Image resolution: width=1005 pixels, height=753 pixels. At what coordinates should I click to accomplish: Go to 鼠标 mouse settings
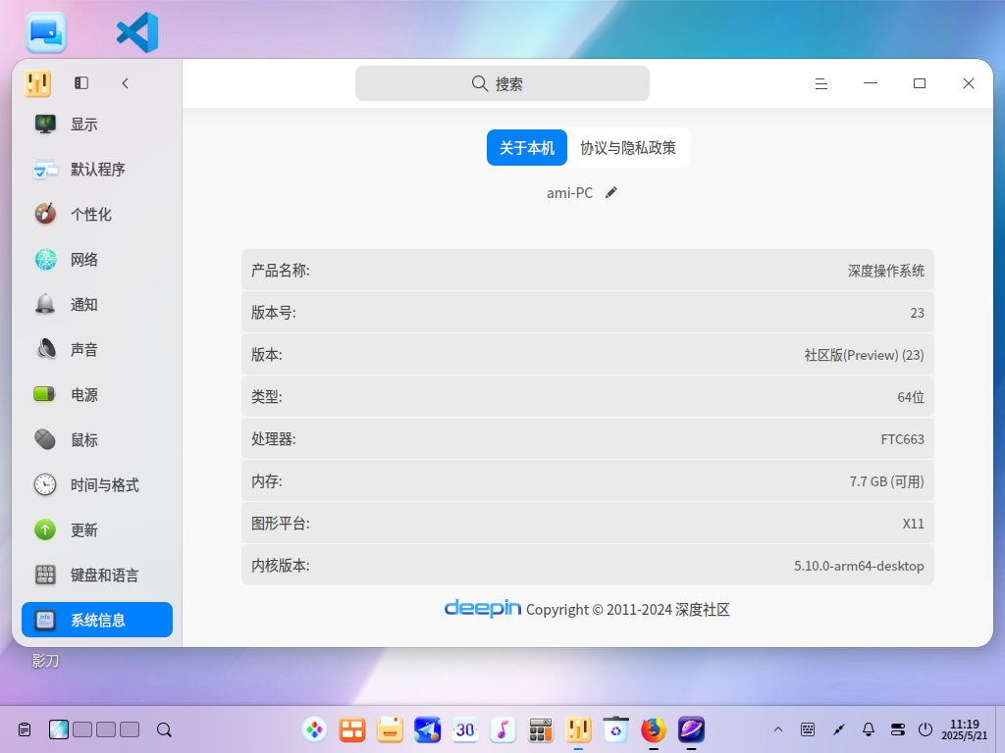(97, 440)
